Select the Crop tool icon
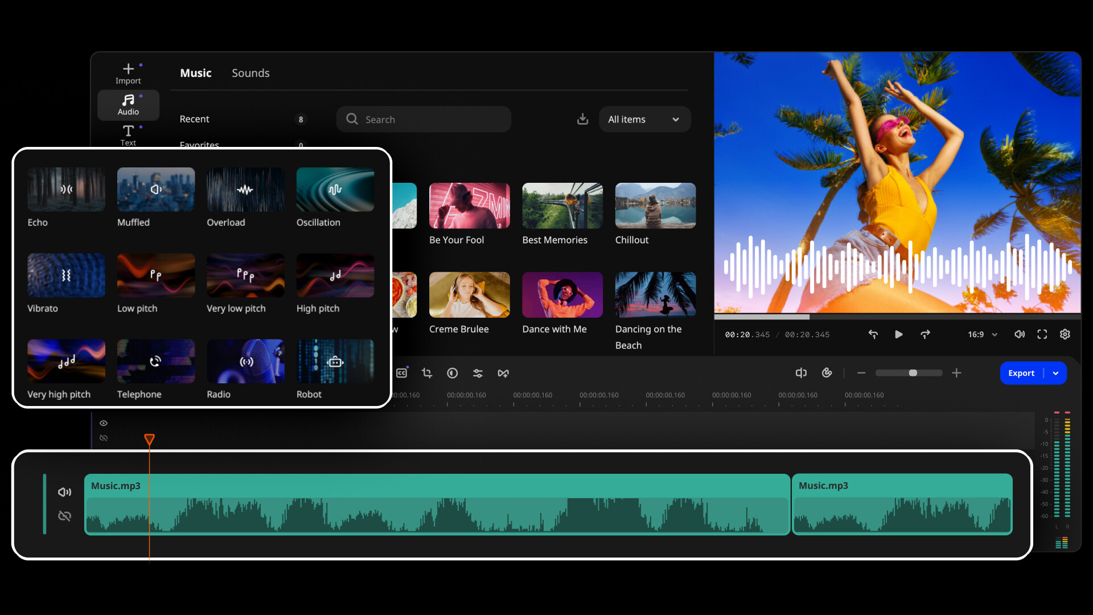 [x=427, y=373]
